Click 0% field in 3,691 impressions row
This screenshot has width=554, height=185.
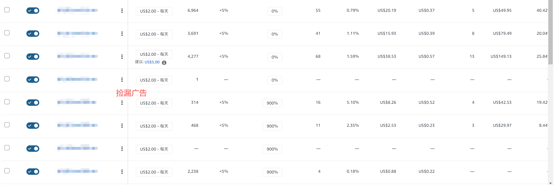[274, 34]
